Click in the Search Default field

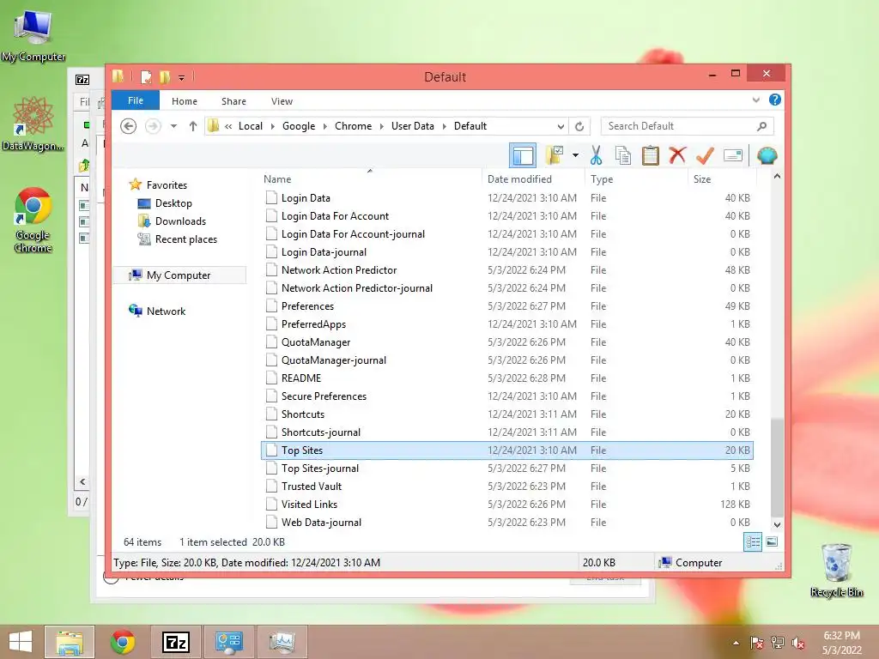point(687,126)
